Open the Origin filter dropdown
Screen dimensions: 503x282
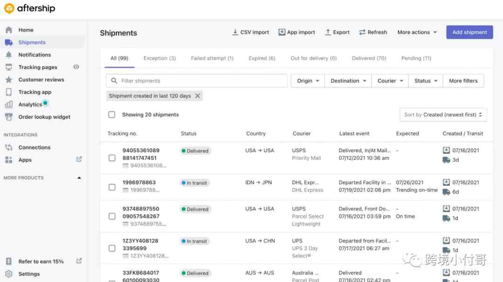308,81
